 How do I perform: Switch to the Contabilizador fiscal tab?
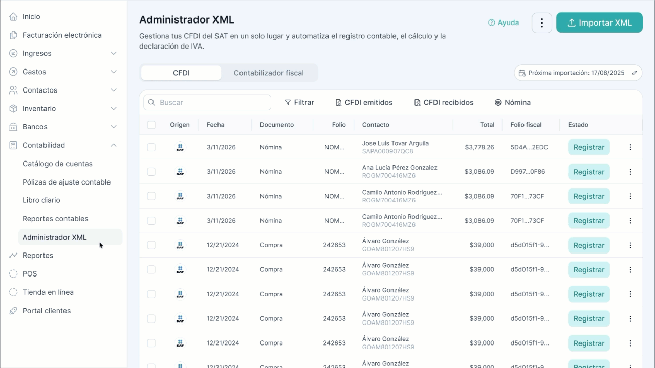[269, 73]
